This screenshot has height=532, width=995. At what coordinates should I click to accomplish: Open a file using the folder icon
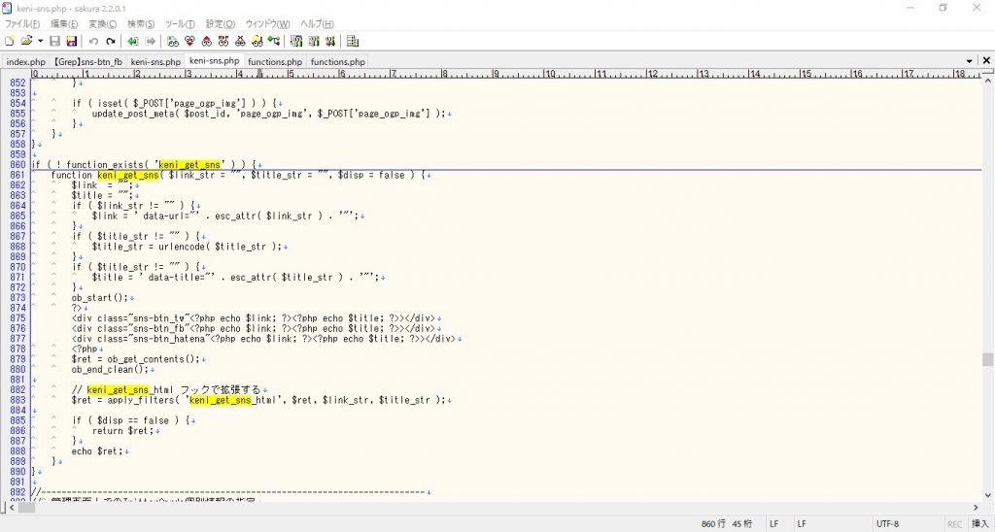coord(26,41)
